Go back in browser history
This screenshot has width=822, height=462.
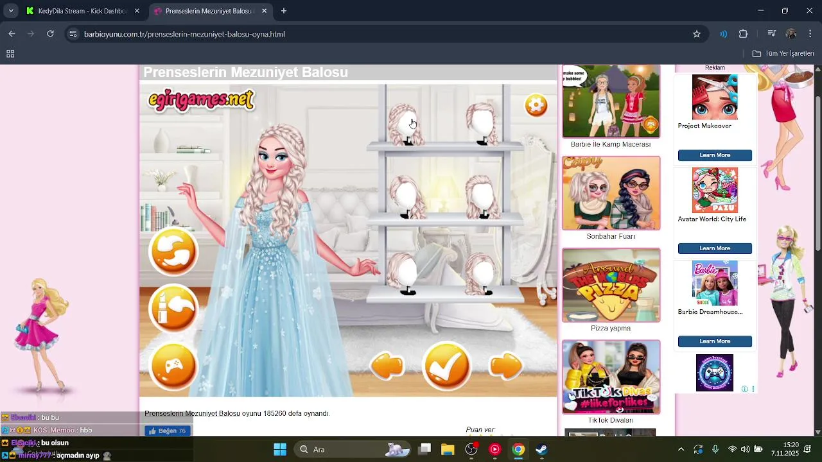point(12,34)
